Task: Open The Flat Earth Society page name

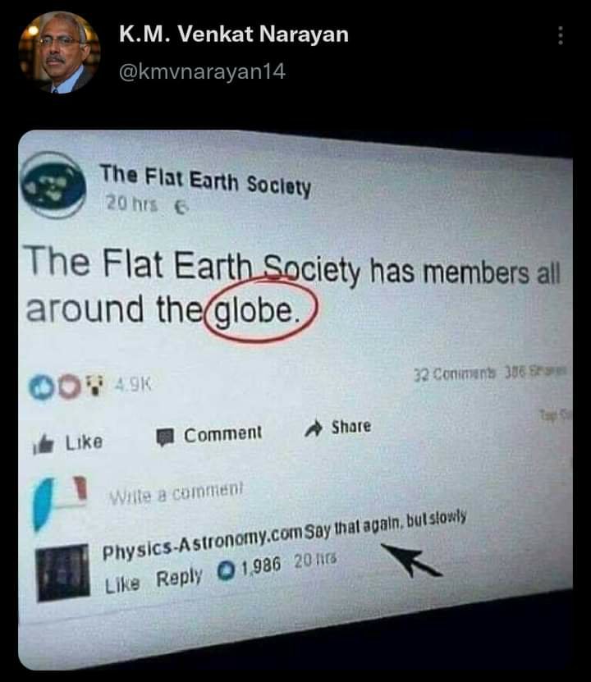Action: 205,181
